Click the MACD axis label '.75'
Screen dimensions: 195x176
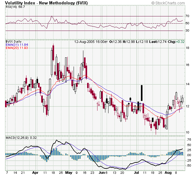click(189, 140)
